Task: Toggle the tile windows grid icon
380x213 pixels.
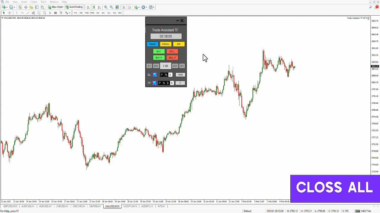Action: pyautogui.click(x=117, y=7)
